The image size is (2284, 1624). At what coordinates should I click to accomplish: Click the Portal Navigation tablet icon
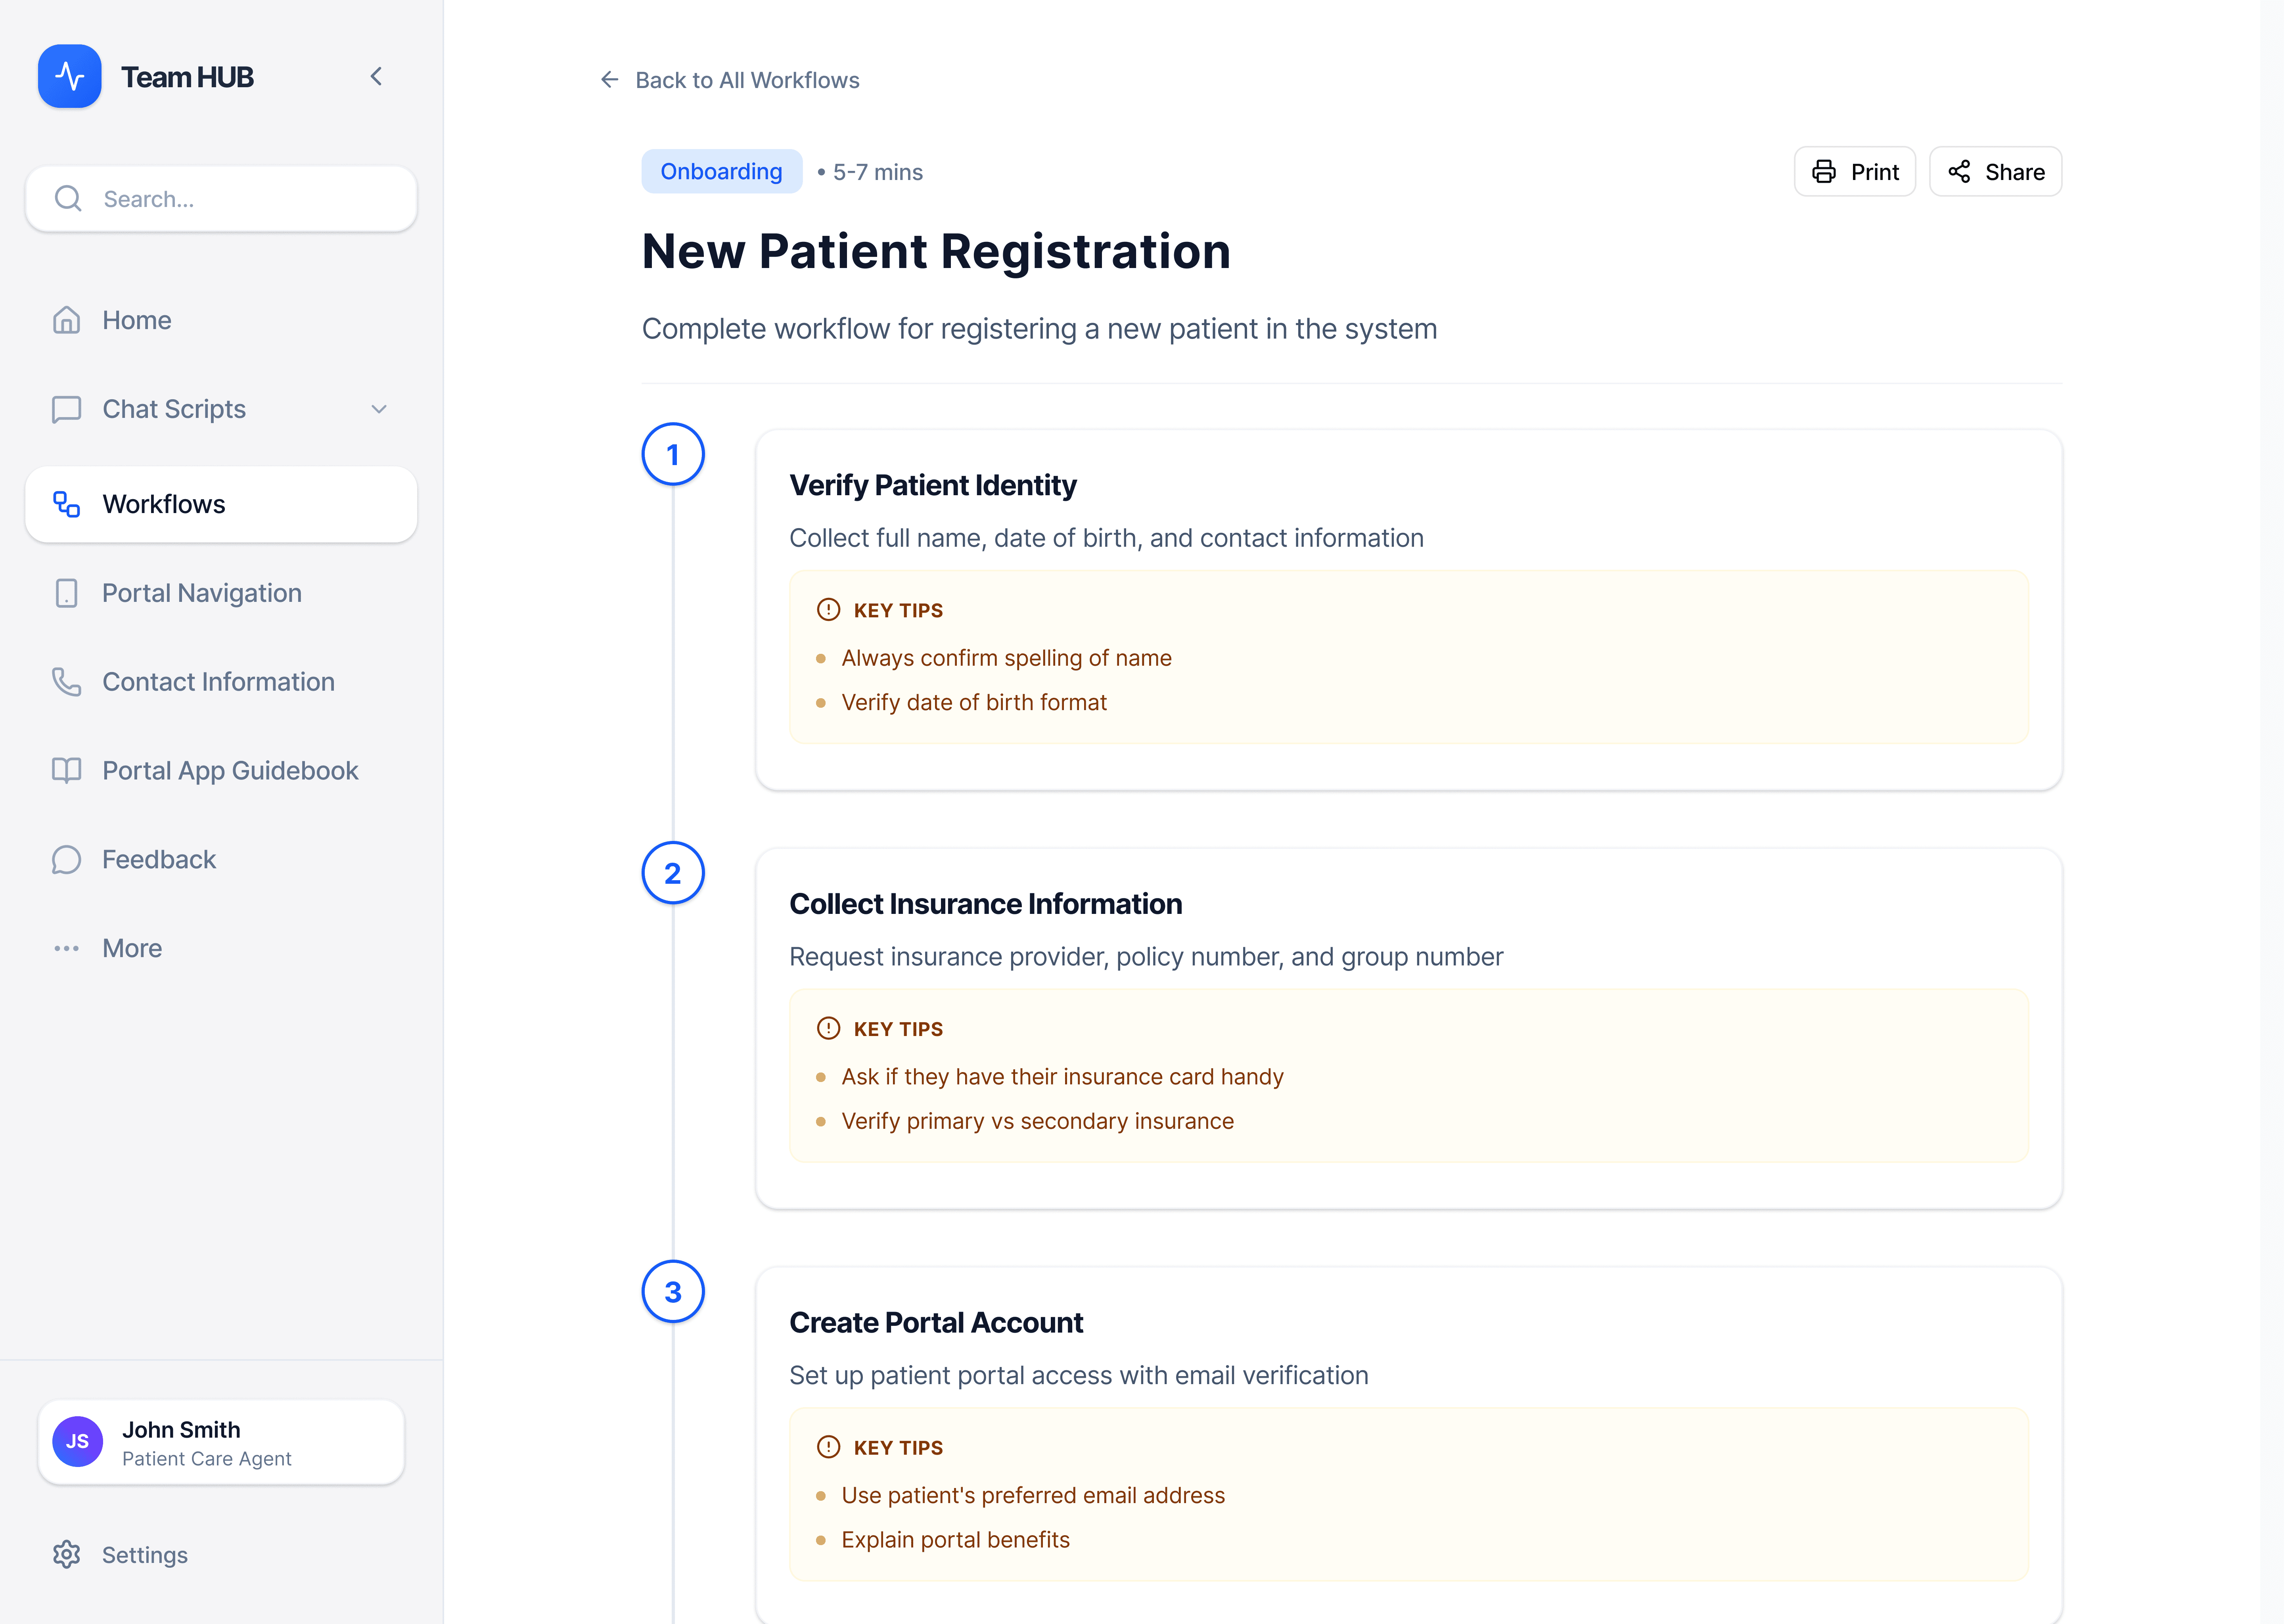(x=66, y=593)
